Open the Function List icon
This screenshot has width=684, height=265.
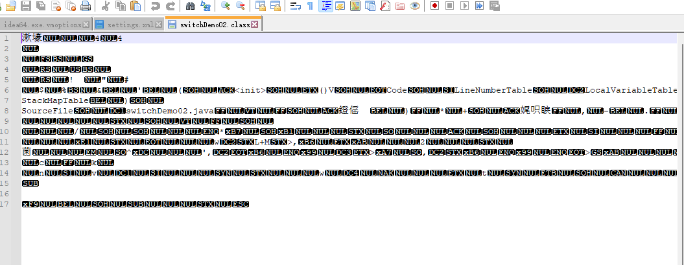tap(385, 6)
